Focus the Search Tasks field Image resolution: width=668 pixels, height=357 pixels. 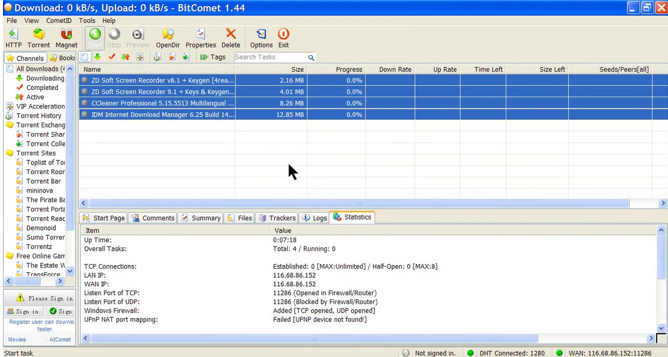coord(270,57)
